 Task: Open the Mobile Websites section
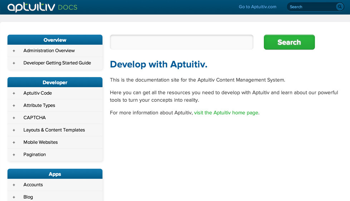coord(40,142)
